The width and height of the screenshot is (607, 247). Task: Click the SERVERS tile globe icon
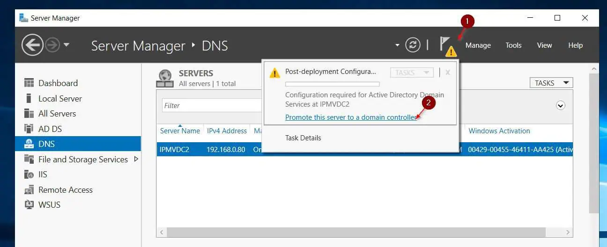point(165,78)
